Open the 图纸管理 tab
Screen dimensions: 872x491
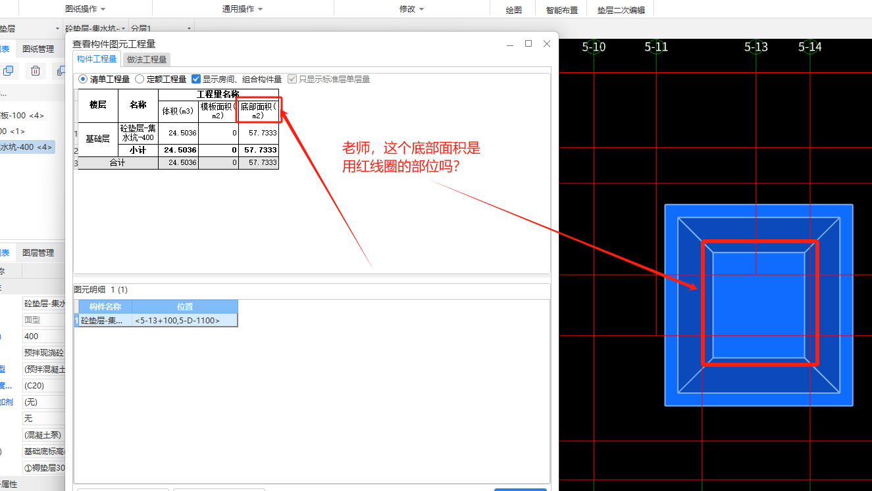coord(38,49)
